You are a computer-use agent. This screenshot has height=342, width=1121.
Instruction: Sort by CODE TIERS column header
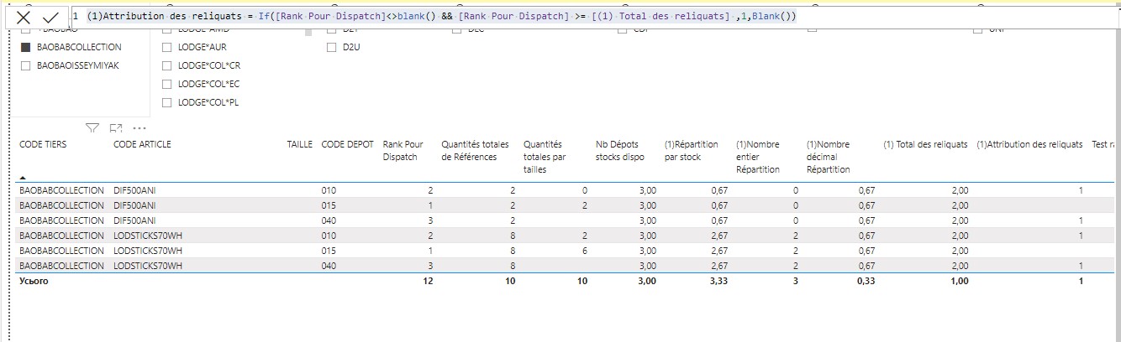(43, 144)
